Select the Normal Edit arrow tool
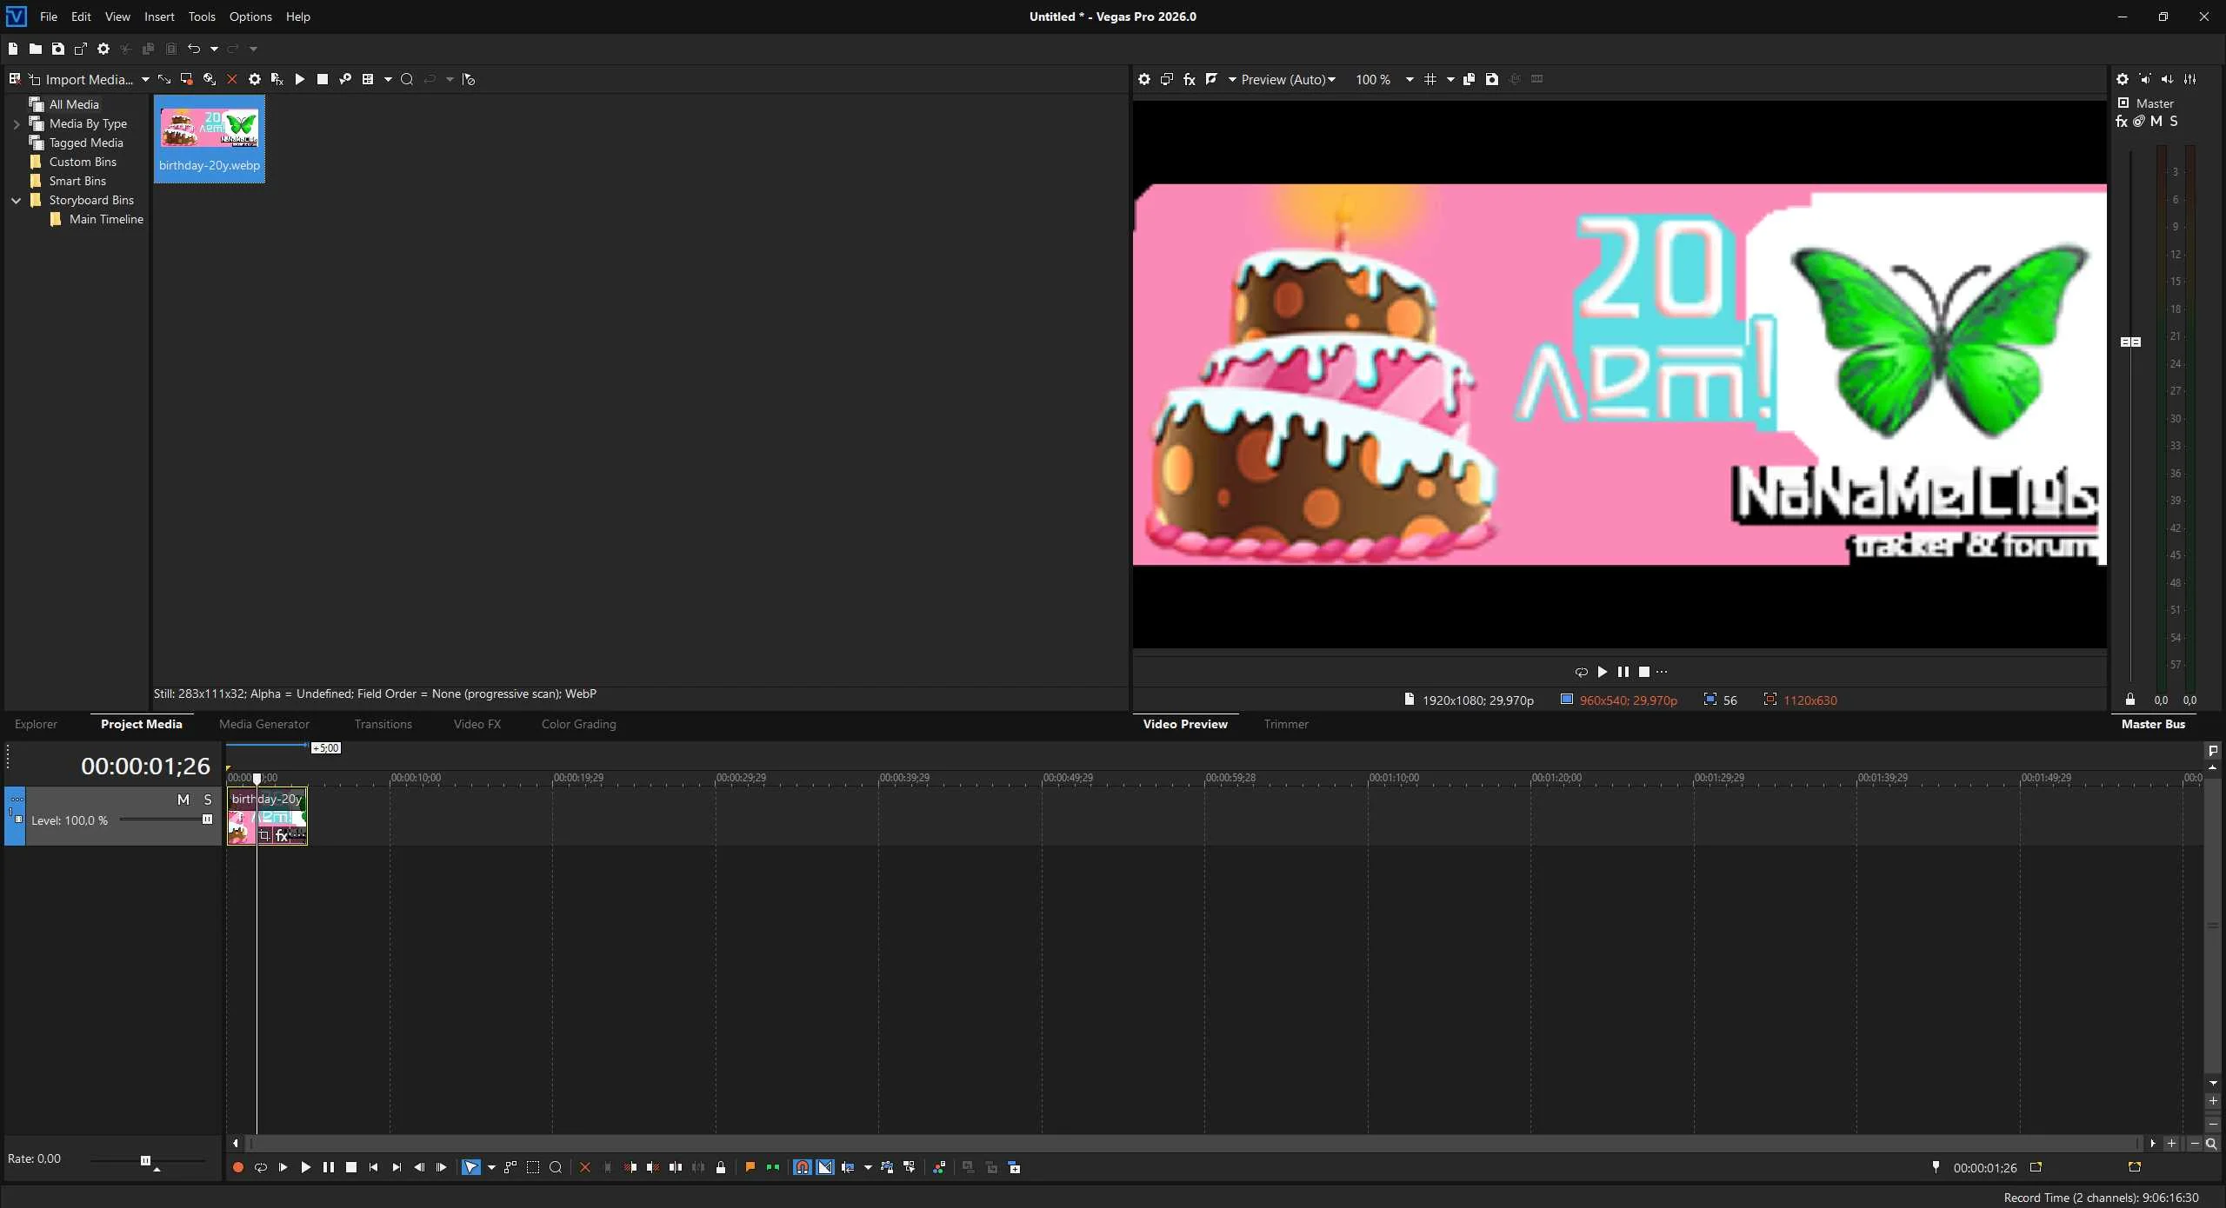Screen dimensions: 2226x1208 click(x=471, y=1167)
